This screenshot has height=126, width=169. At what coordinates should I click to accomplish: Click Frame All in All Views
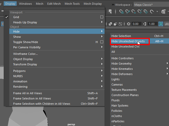pos(27,93)
